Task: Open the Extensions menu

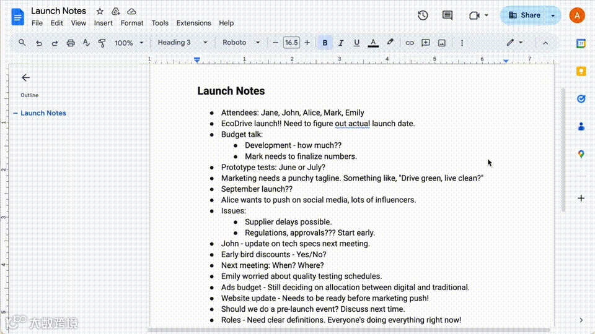Action: point(193,23)
